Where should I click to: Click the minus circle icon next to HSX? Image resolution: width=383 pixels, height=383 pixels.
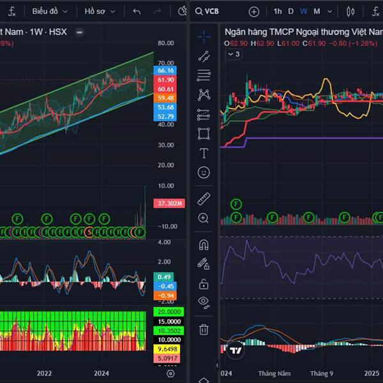click(79, 33)
